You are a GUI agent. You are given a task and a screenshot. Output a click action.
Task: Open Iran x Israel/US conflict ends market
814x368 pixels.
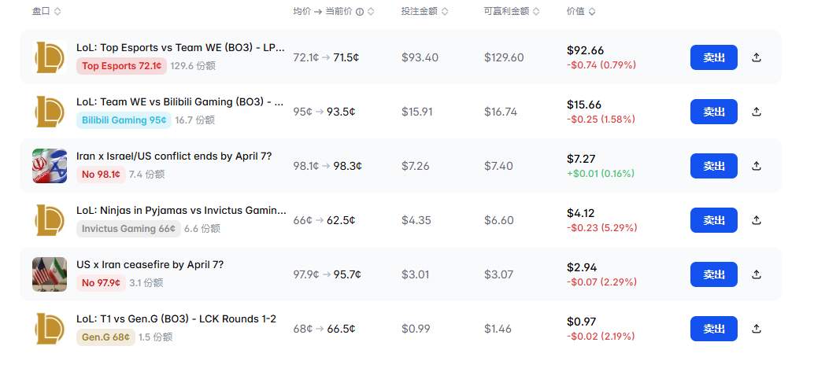point(174,156)
